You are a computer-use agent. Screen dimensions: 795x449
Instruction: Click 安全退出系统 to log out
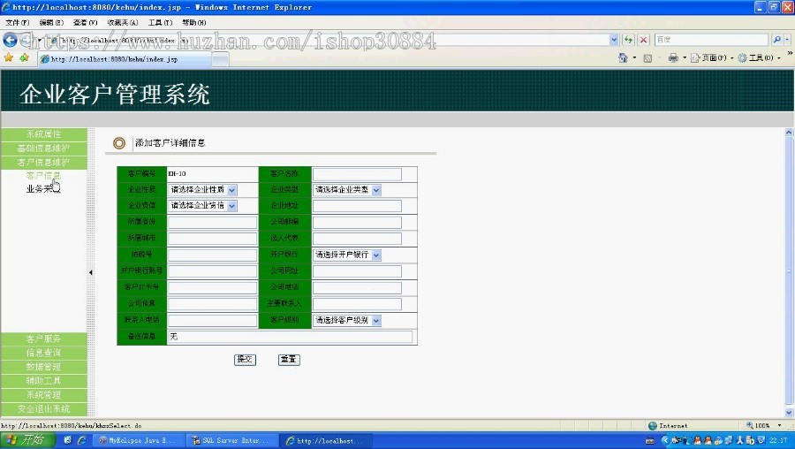(44, 409)
